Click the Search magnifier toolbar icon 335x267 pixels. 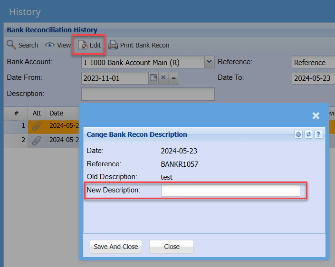point(11,45)
